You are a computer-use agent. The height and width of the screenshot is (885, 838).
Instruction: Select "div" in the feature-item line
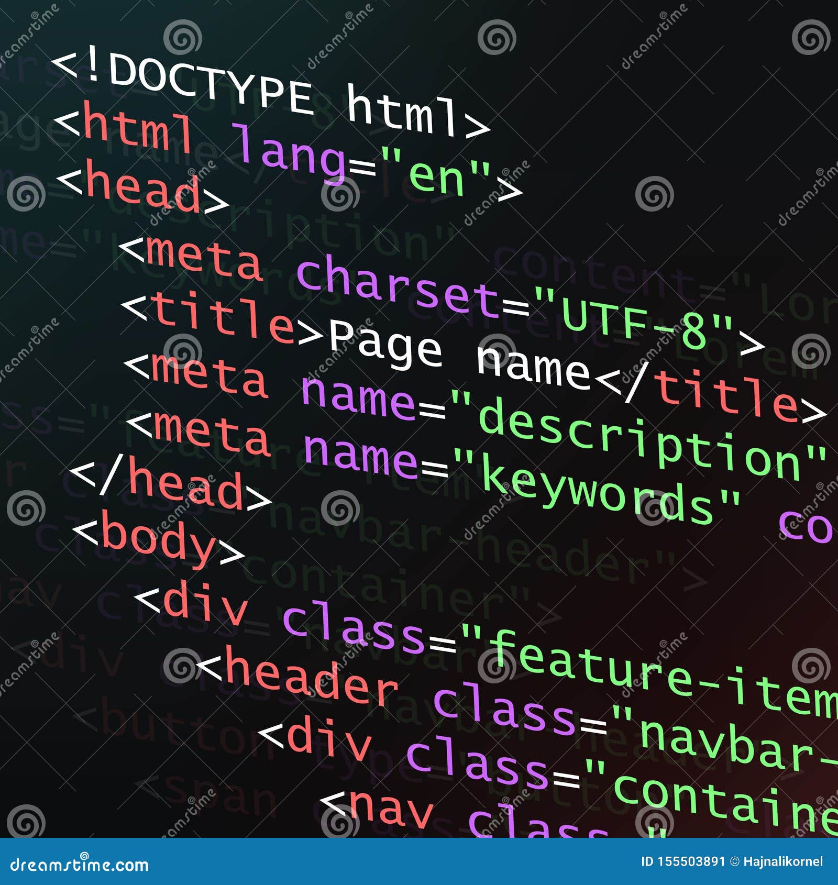204,603
